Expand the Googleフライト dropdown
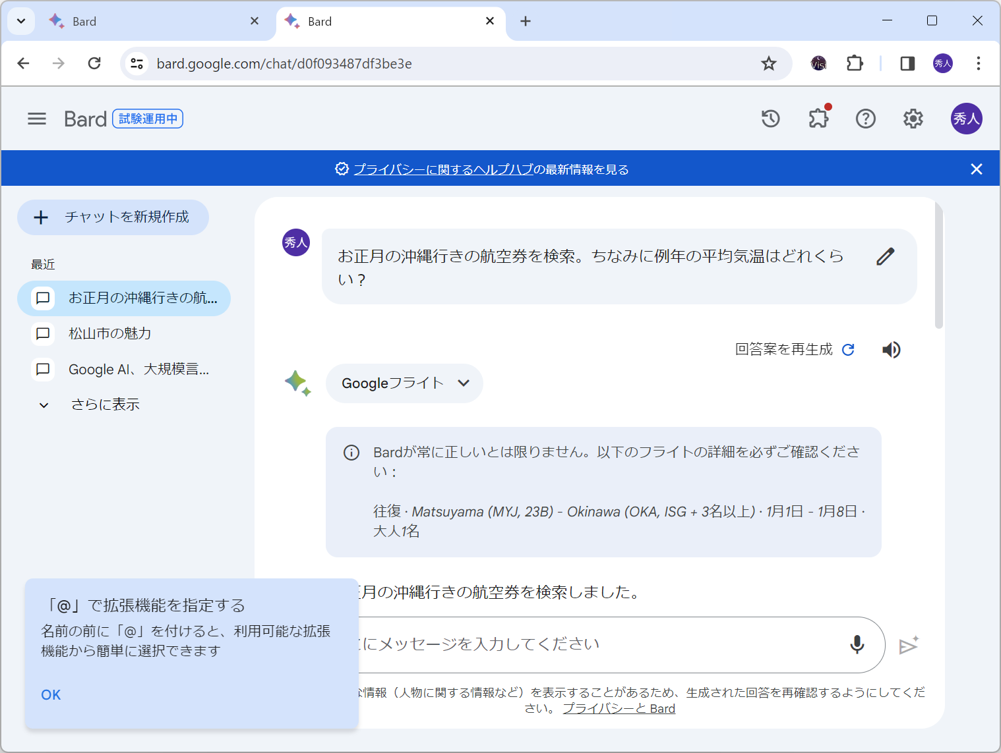 [x=464, y=383]
